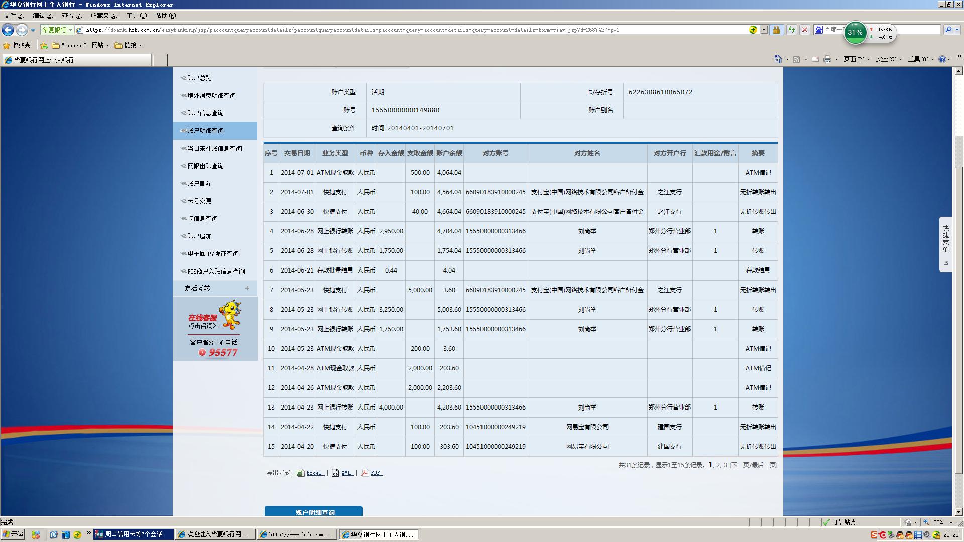Expand the 定活互转 section plus sign
The image size is (964, 542).
click(x=247, y=288)
